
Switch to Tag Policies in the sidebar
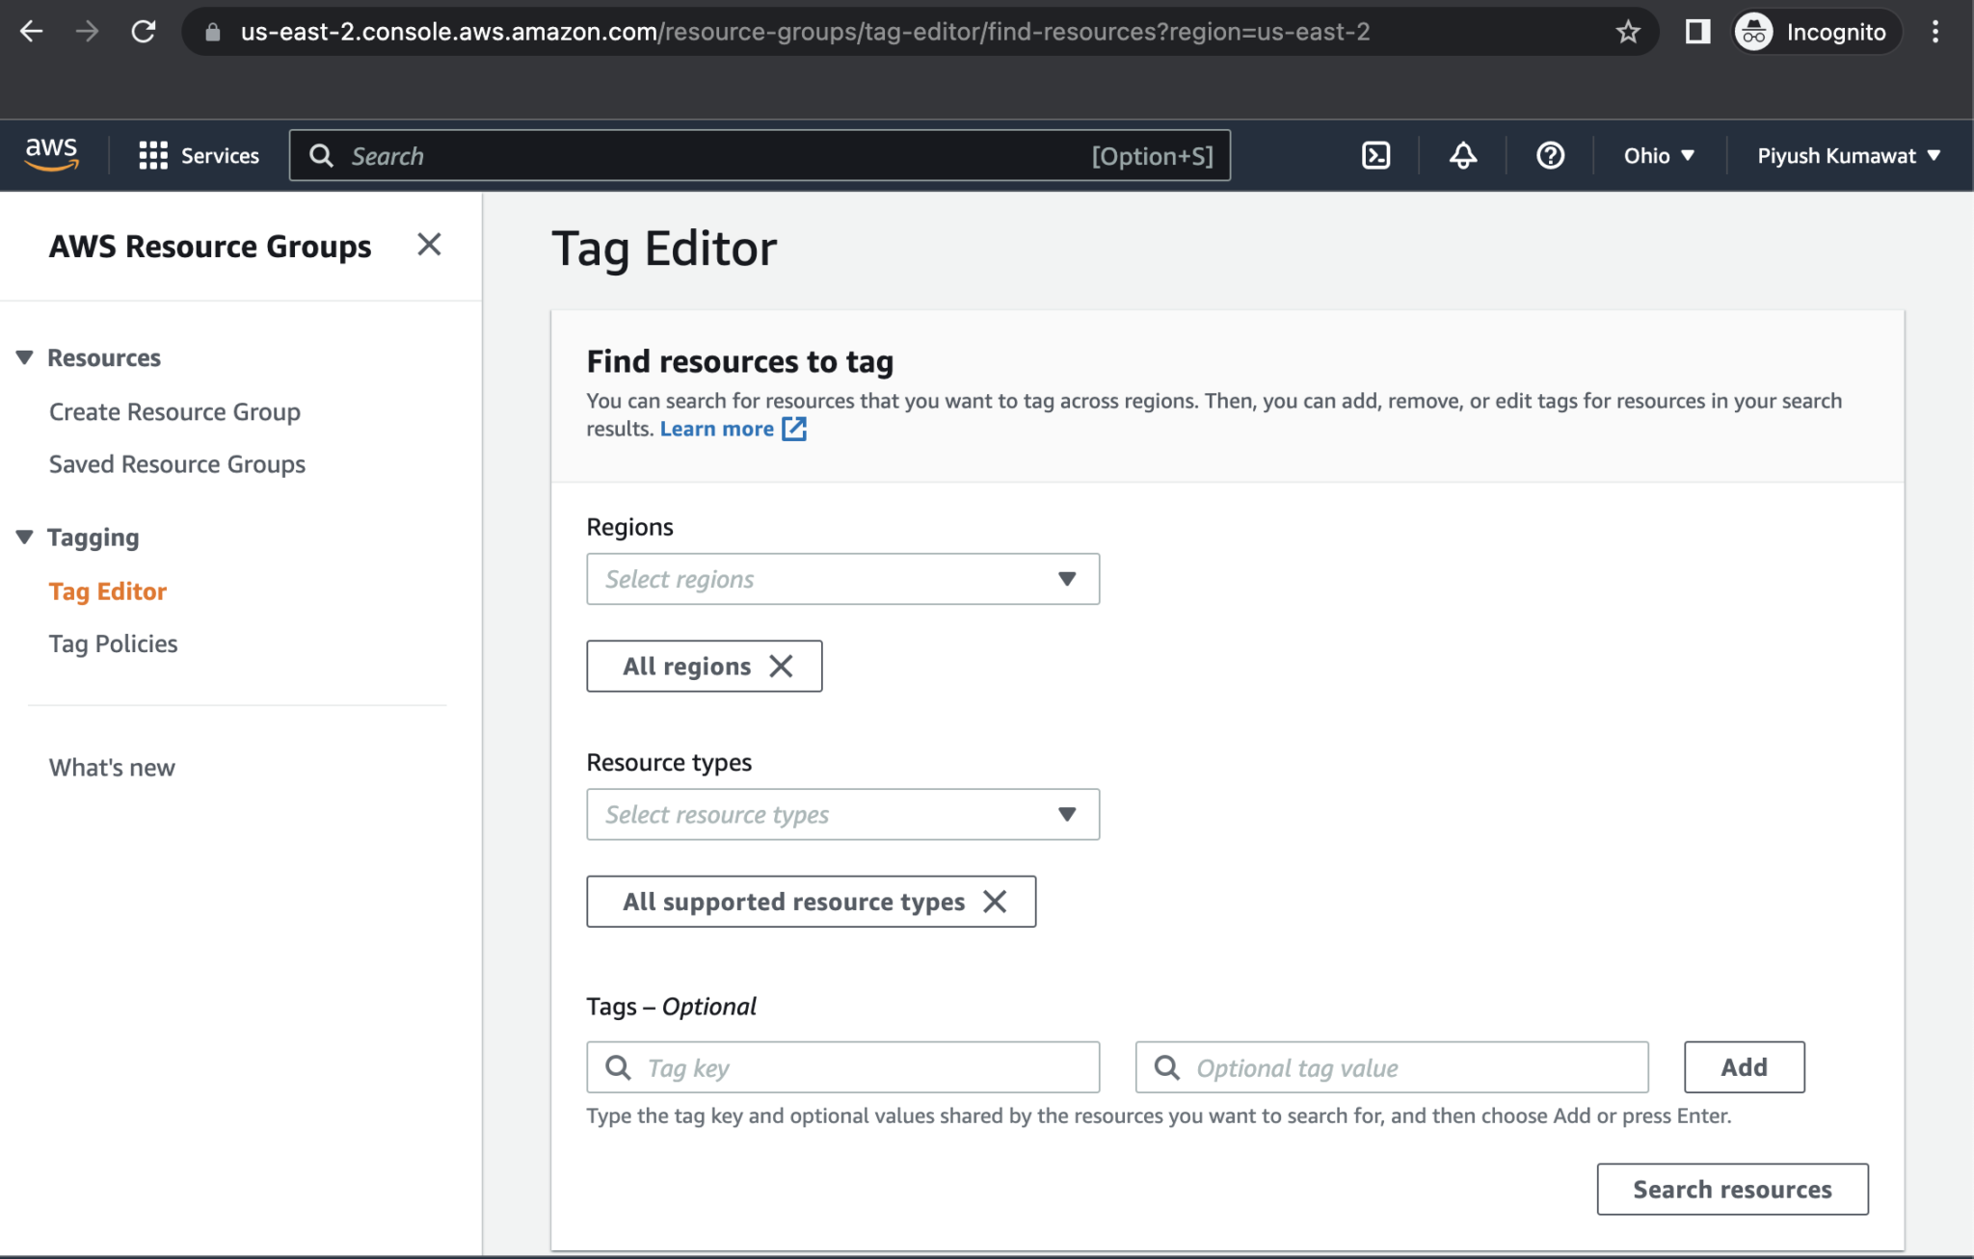click(113, 643)
